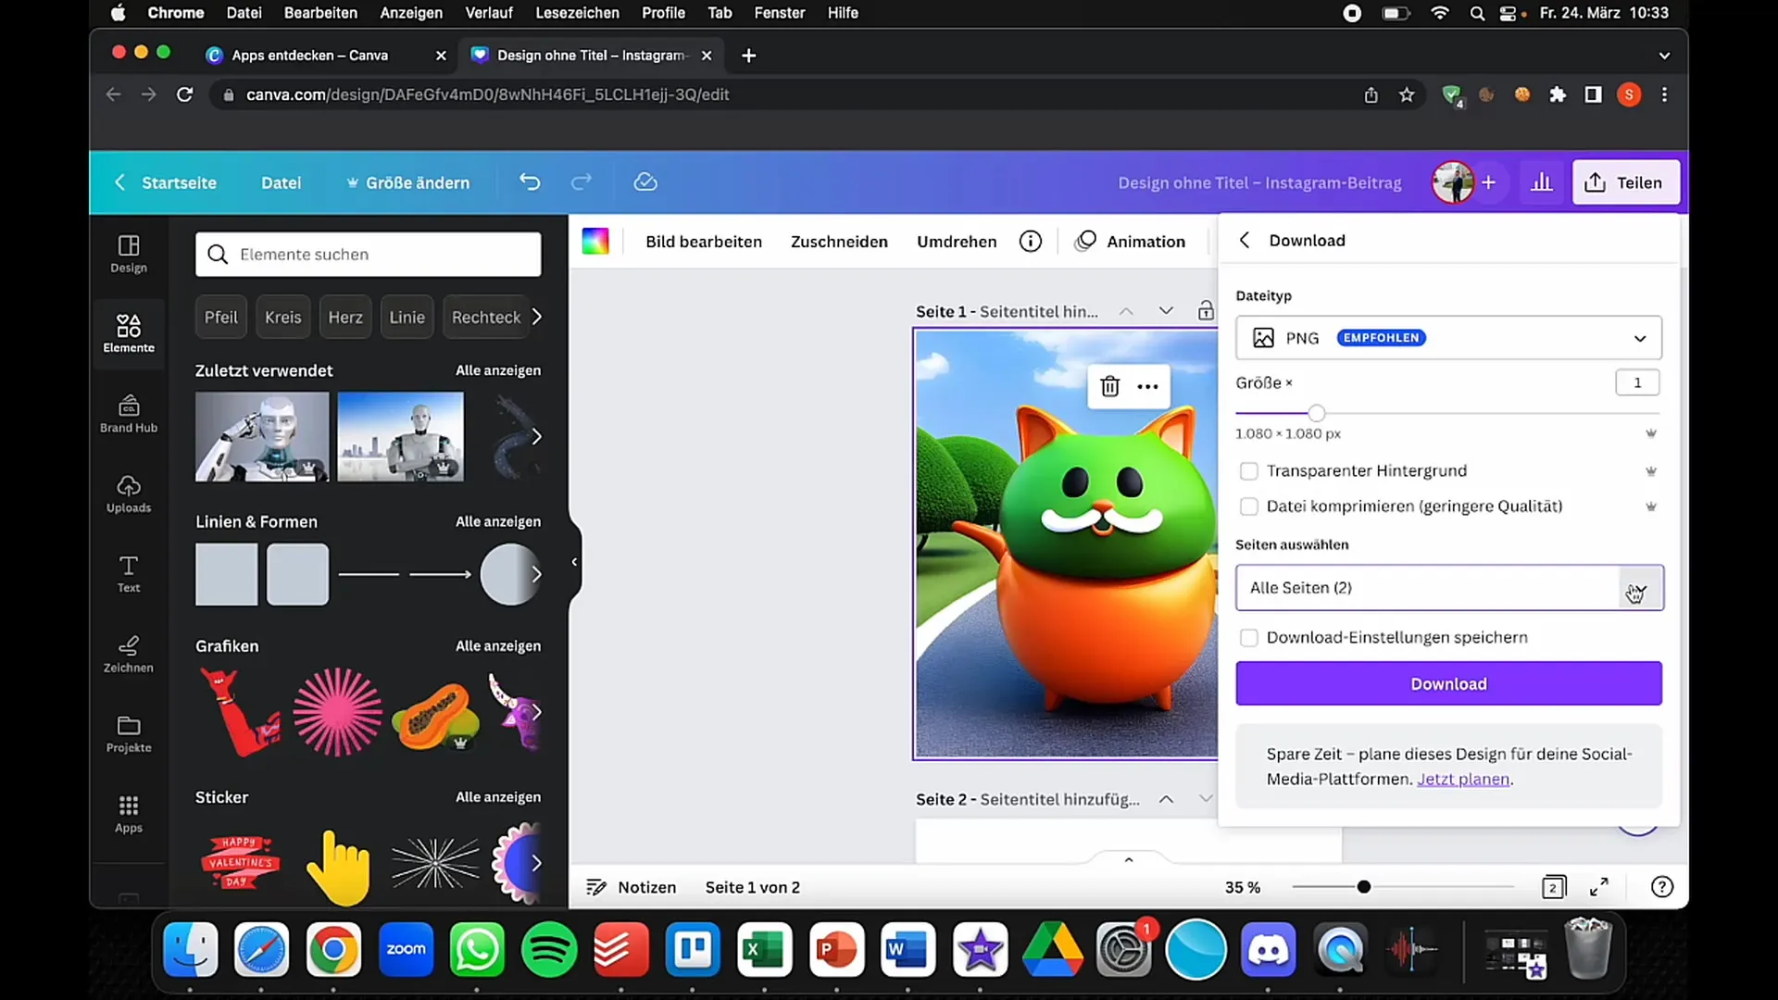1778x1000 pixels.
Task: Open the Zeichnen drawing panel
Action: point(129,654)
